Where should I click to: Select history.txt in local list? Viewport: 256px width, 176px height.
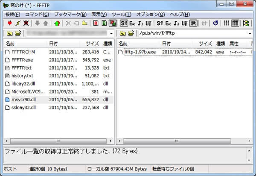click(x=58, y=76)
